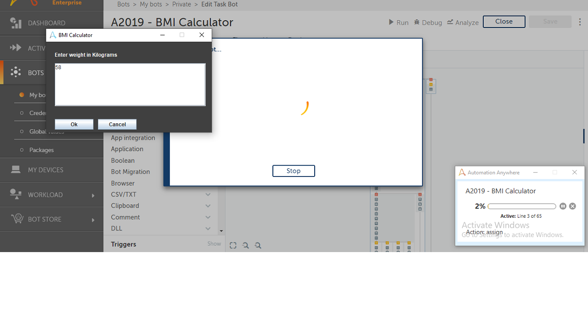Expand the DLL actions group
Viewport: 588px width, 330px height.
[x=208, y=228]
